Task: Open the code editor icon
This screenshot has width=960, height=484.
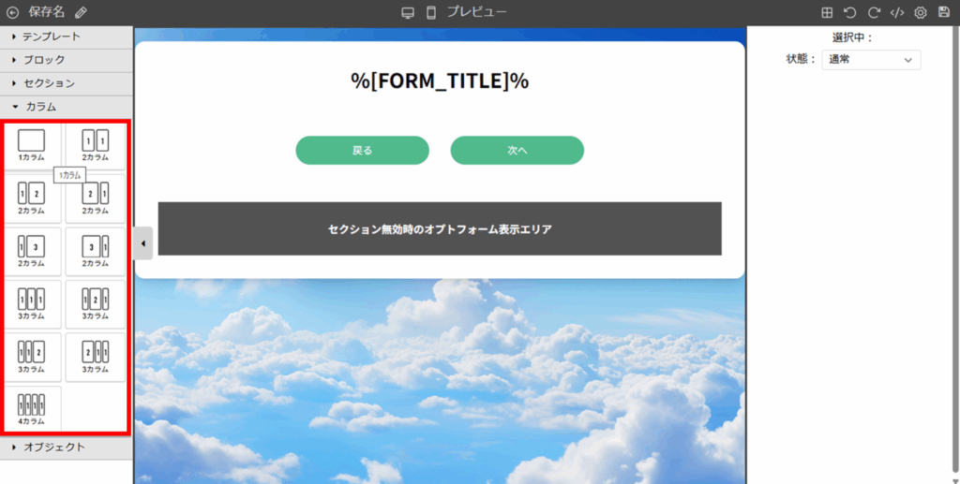Action: (x=897, y=12)
